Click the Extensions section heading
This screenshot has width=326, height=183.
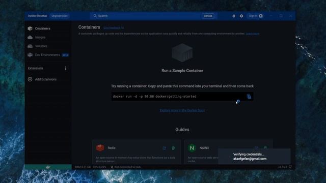(x=36, y=68)
